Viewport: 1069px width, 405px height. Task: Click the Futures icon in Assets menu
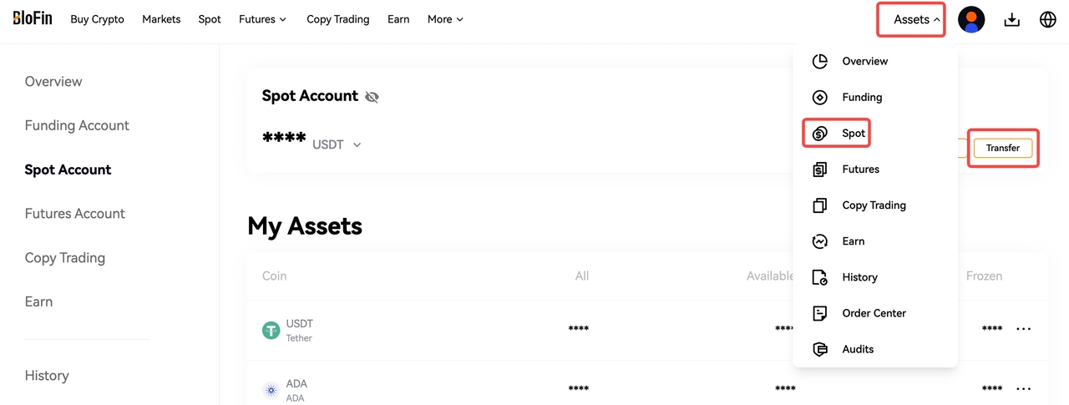click(x=820, y=170)
